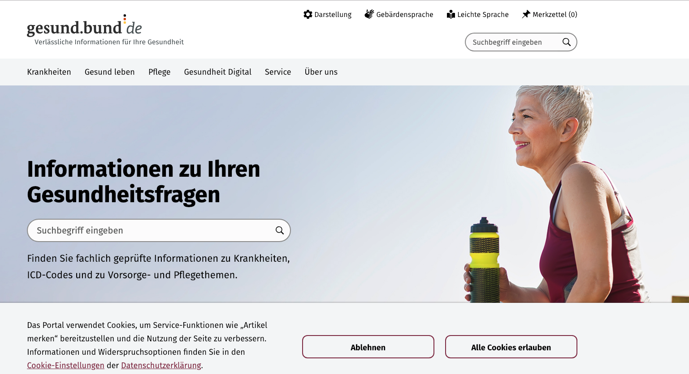
Task: Click Alle Cookies erlauben button
Action: [x=511, y=347]
